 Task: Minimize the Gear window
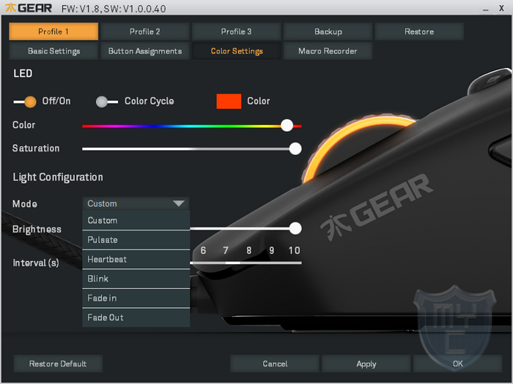485,9
